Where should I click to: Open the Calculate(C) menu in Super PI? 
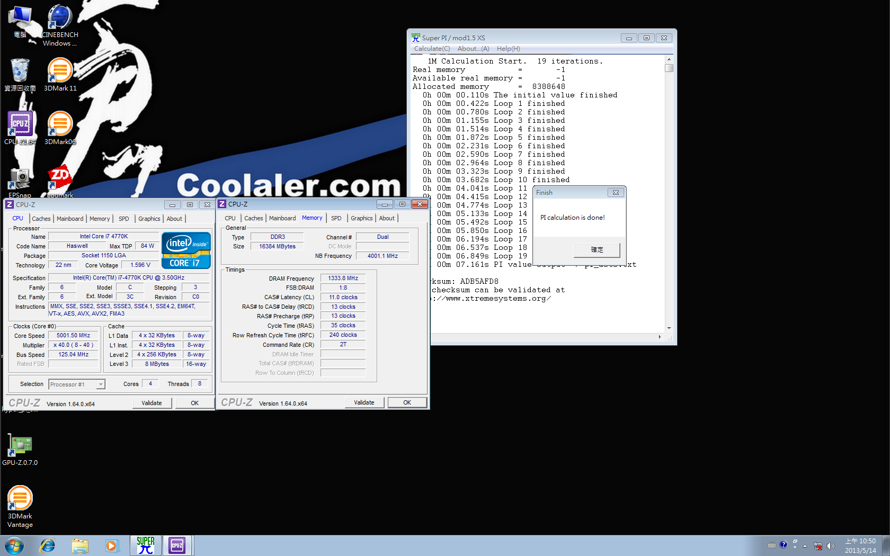(432, 49)
